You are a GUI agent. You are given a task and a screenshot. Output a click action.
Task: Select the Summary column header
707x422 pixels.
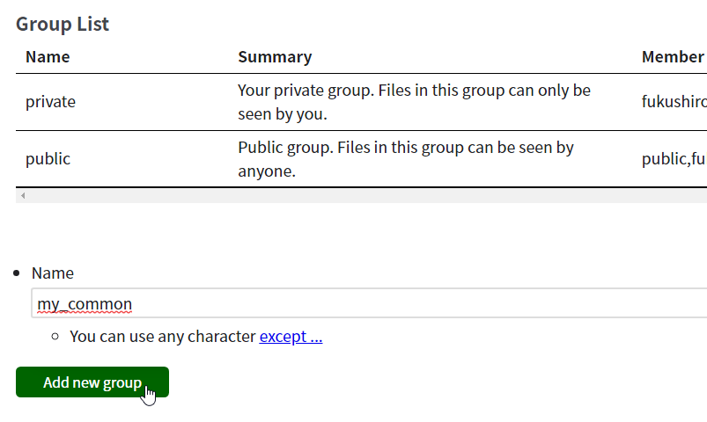point(275,57)
